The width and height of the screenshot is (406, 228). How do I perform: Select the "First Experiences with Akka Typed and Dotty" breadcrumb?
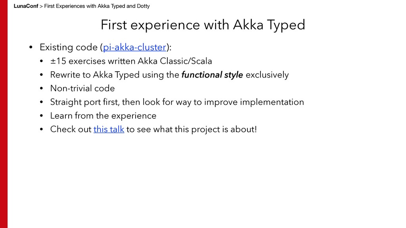97,6
